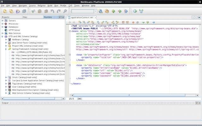Expand the Servers node
The image size is (202, 126).
[3, 21]
